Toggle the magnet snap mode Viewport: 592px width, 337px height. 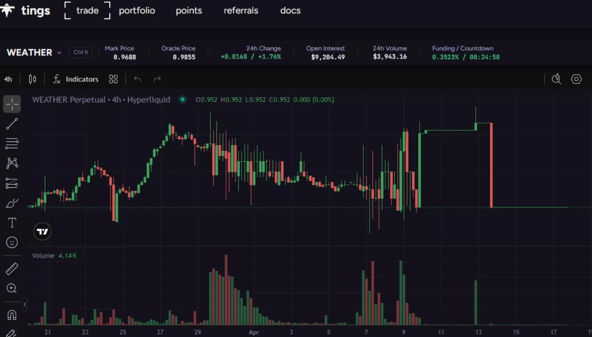coord(12,315)
